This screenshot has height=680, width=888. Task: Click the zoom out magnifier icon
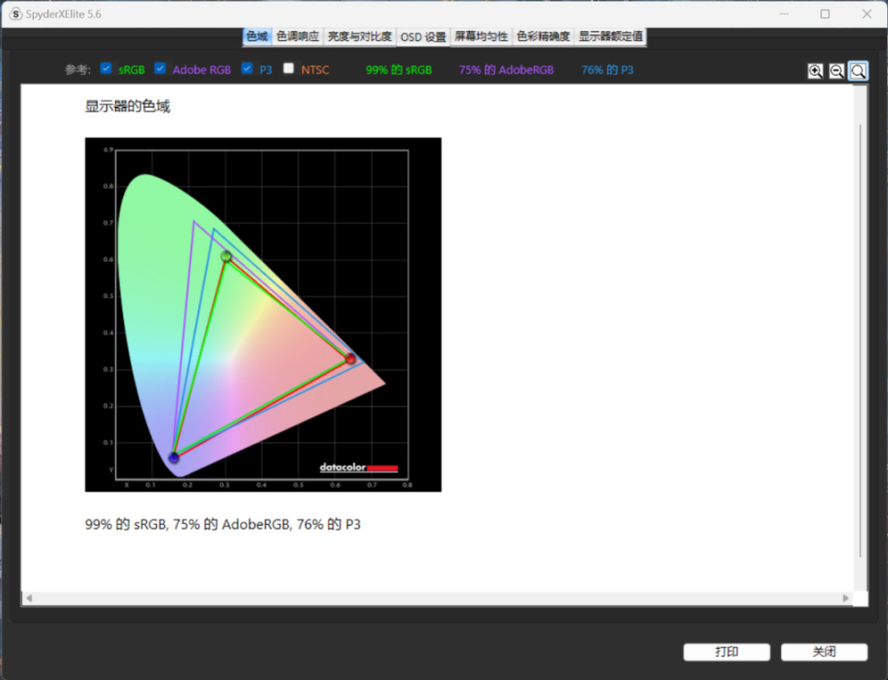[837, 70]
